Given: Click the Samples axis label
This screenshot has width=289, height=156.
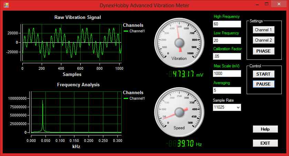Looking at the screenshot, I should [72, 74].
